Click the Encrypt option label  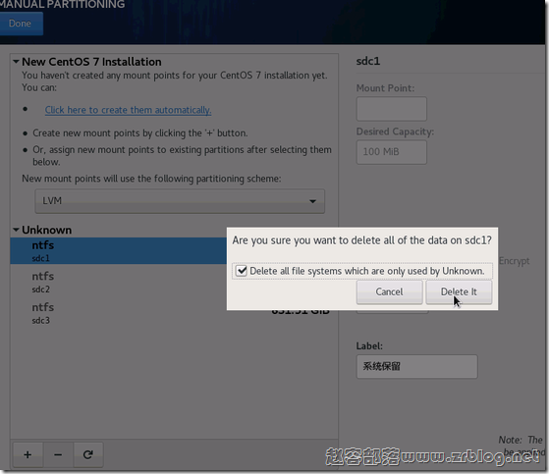pyautogui.click(x=514, y=261)
